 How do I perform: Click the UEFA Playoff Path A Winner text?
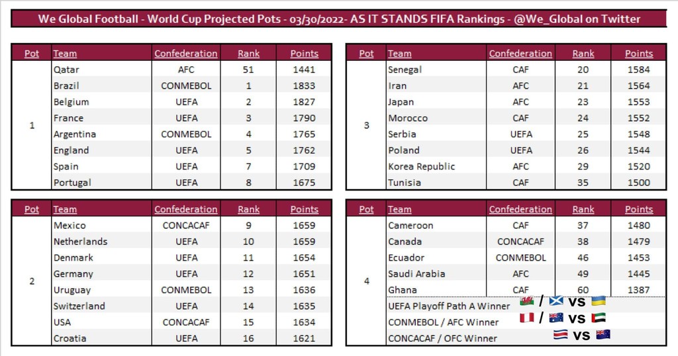tap(449, 306)
